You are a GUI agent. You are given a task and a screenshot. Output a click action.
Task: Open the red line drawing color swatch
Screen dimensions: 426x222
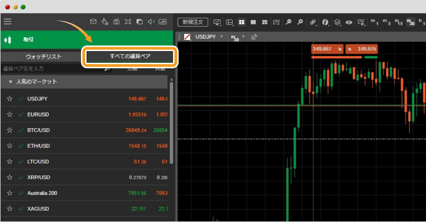[x=187, y=37]
